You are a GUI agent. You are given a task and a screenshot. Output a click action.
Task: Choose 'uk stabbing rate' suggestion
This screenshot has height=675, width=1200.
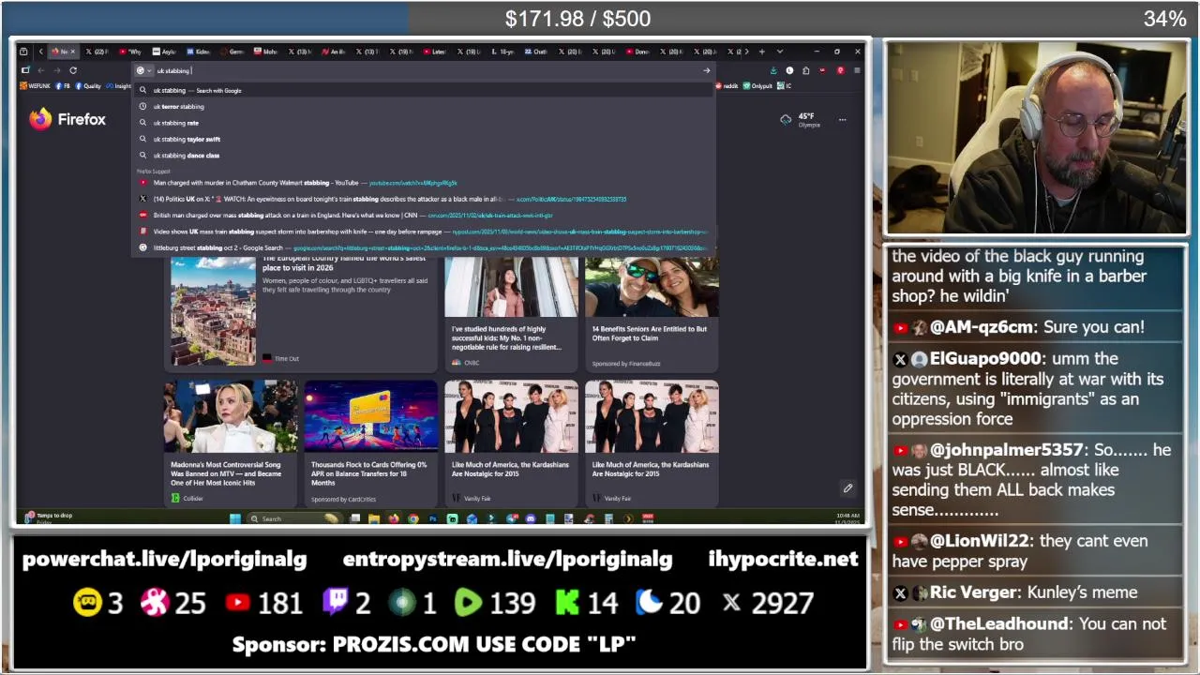425,123
